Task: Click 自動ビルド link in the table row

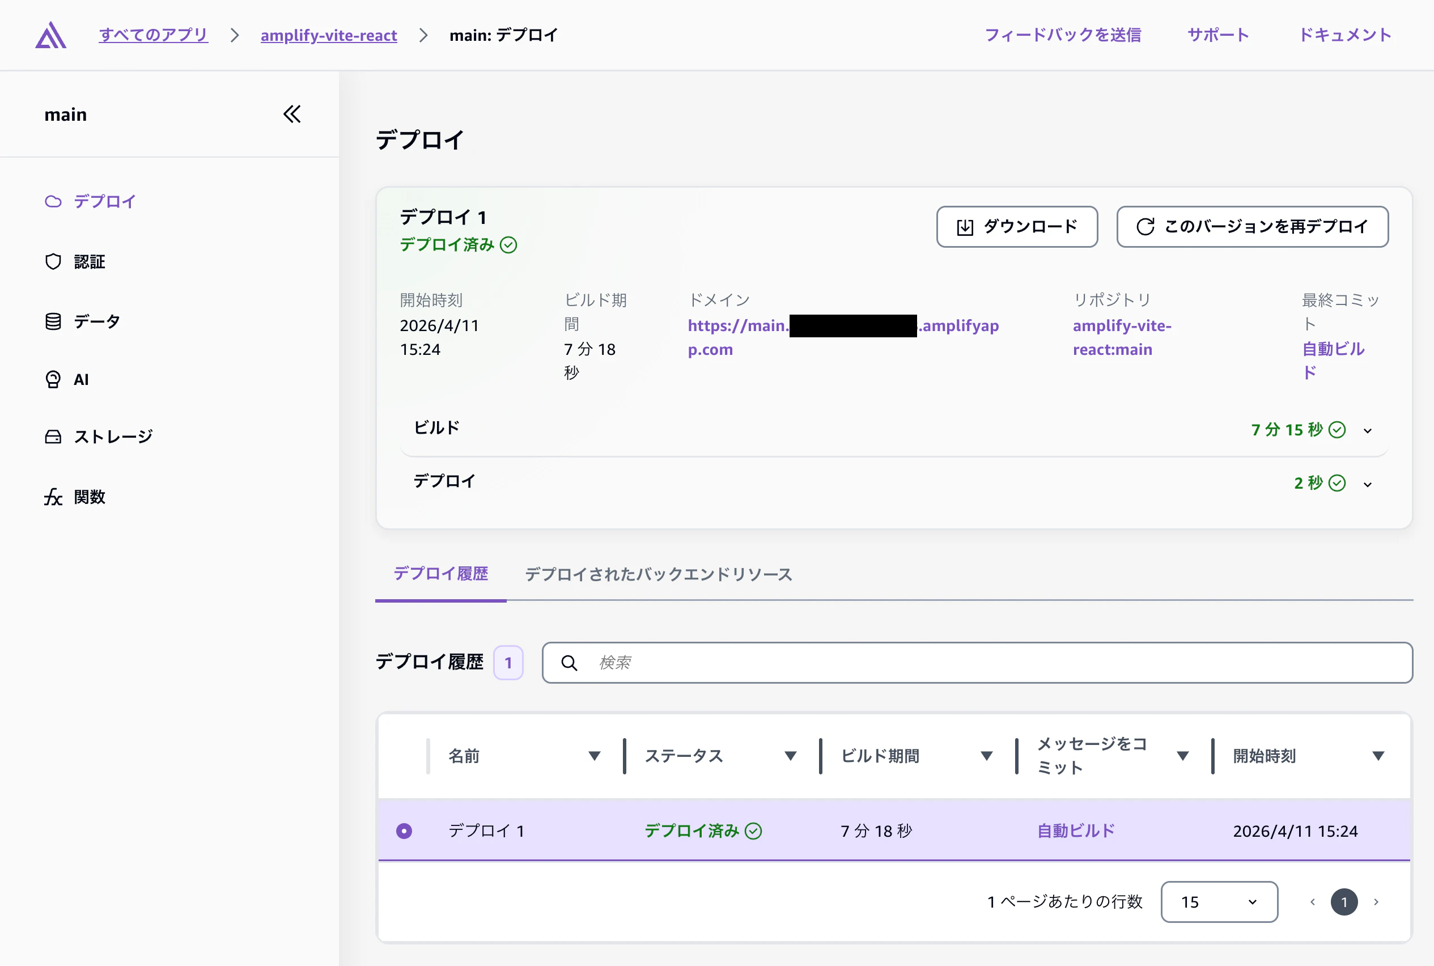Action: [x=1076, y=831]
